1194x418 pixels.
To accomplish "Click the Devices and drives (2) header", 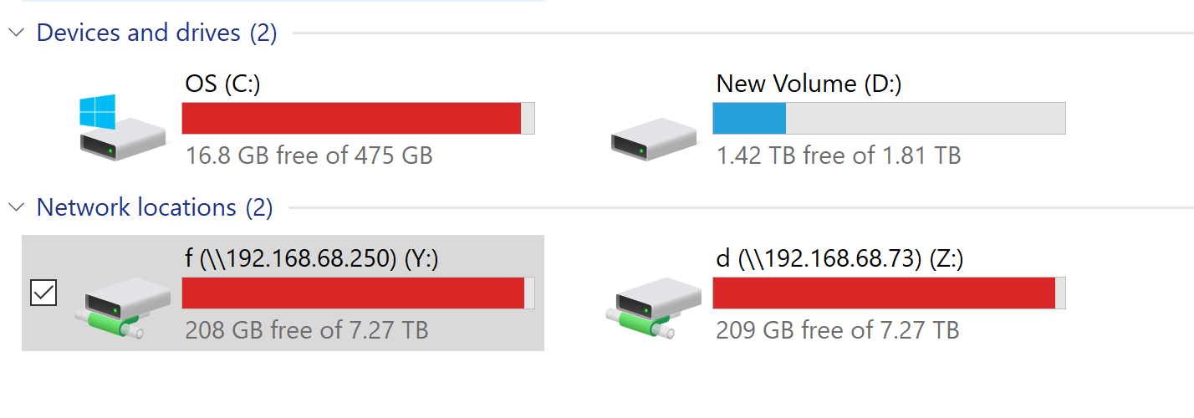I will [x=156, y=33].
